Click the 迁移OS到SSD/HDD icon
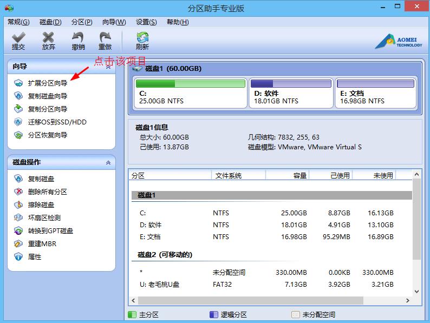The width and height of the screenshot is (430, 323). pyautogui.click(x=18, y=122)
